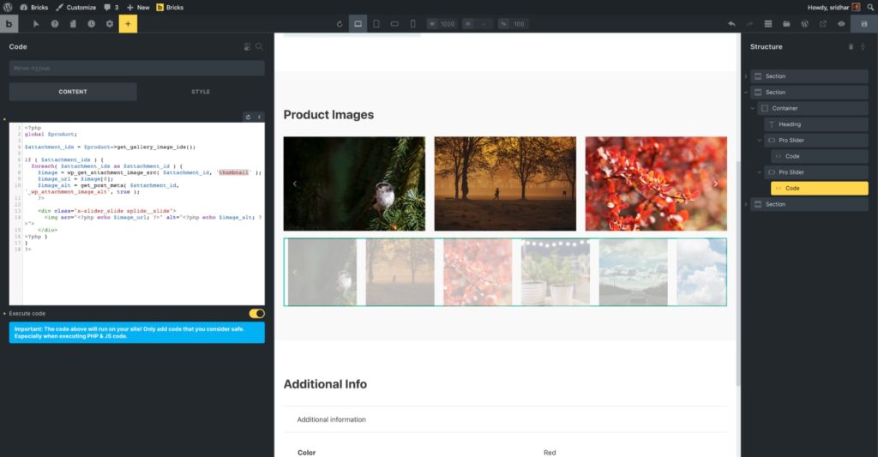Switch to the tablet portrait breakpoint
The width and height of the screenshot is (878, 457).
pyautogui.click(x=376, y=23)
